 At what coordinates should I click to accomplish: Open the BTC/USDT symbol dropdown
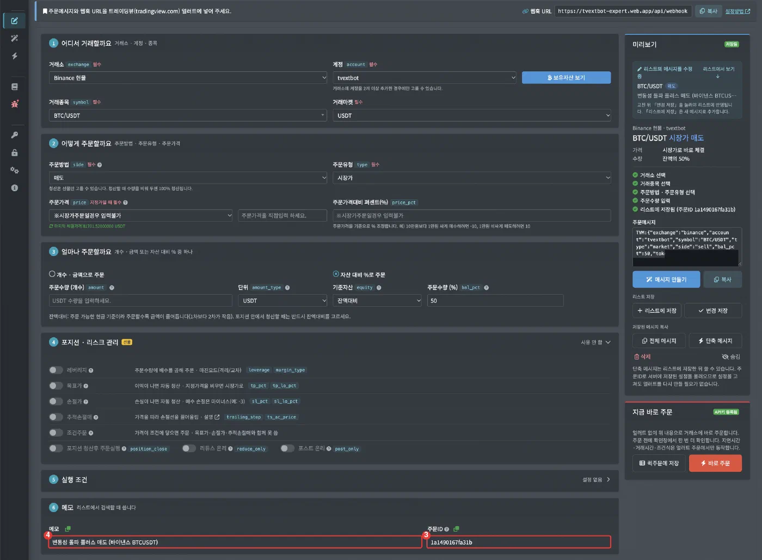[x=188, y=115]
